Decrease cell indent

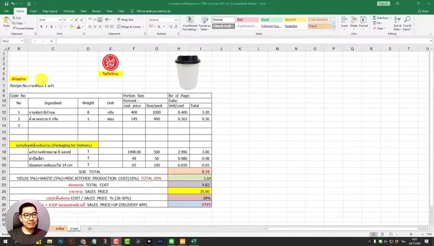click(x=107, y=27)
